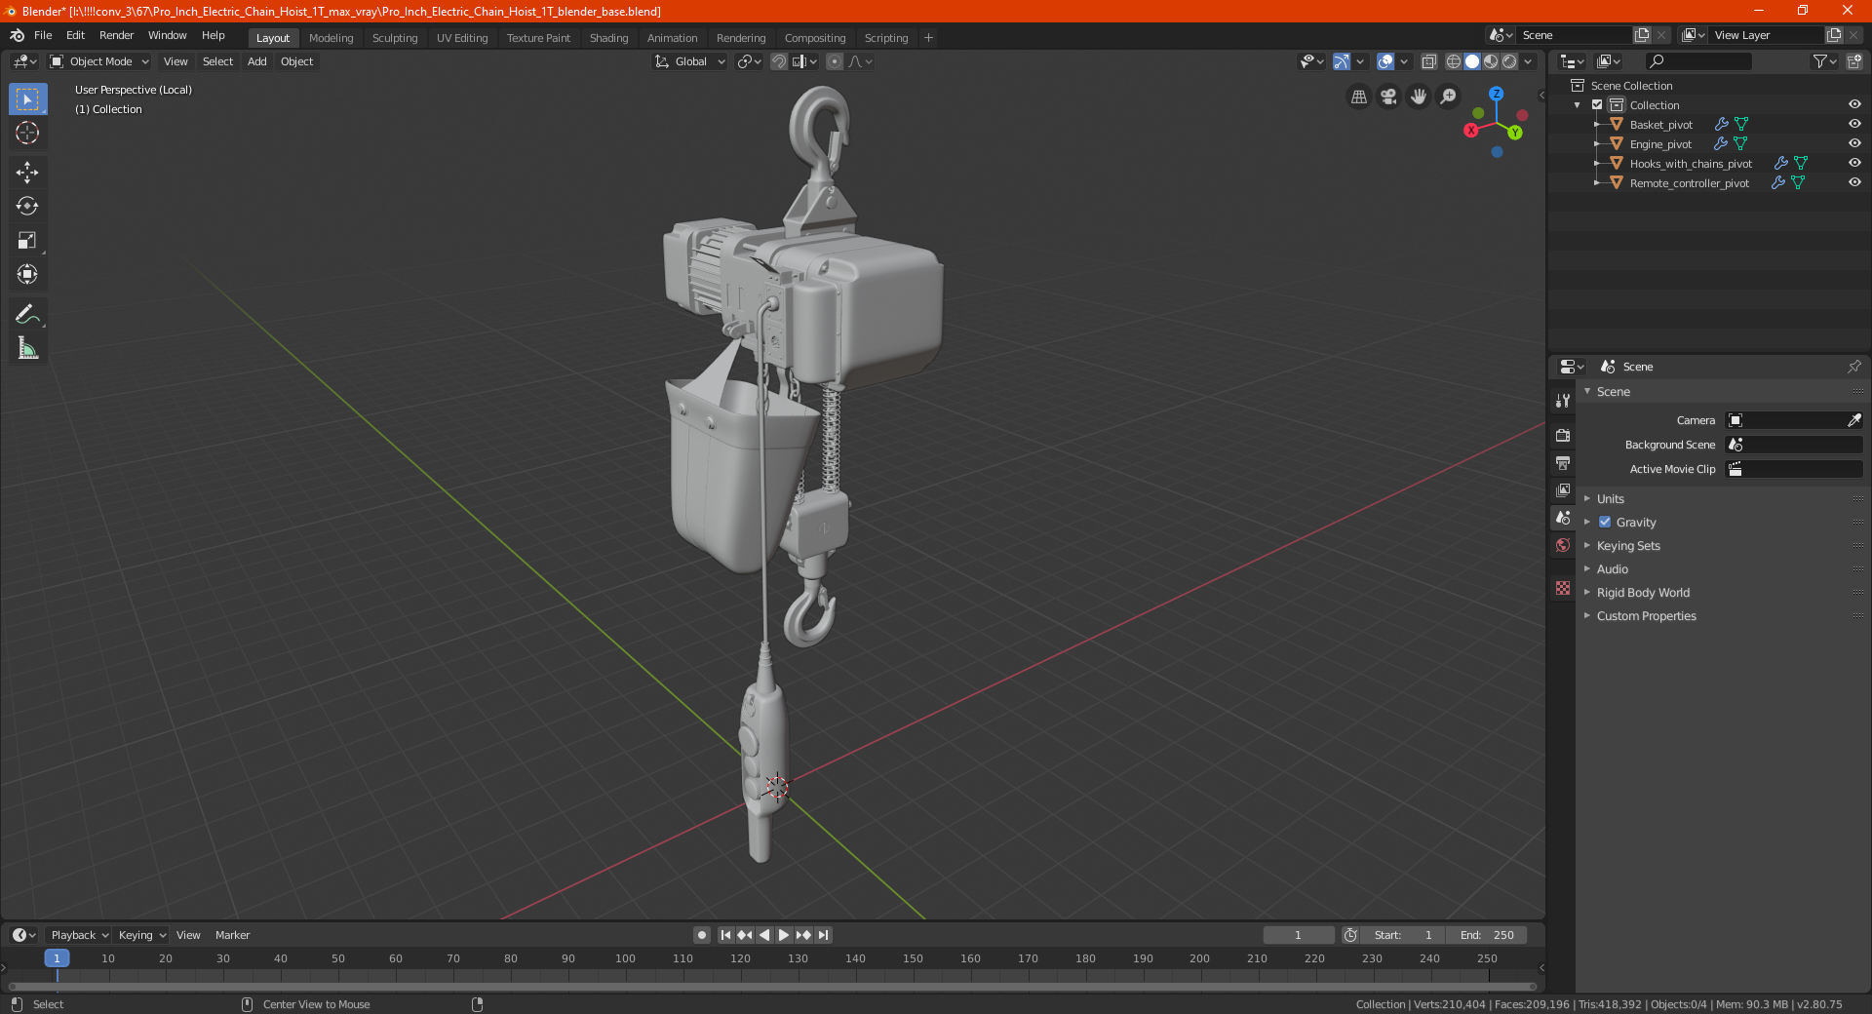1872x1014 pixels.
Task: Open the View Layer properties tab icon
Action: (x=1563, y=490)
